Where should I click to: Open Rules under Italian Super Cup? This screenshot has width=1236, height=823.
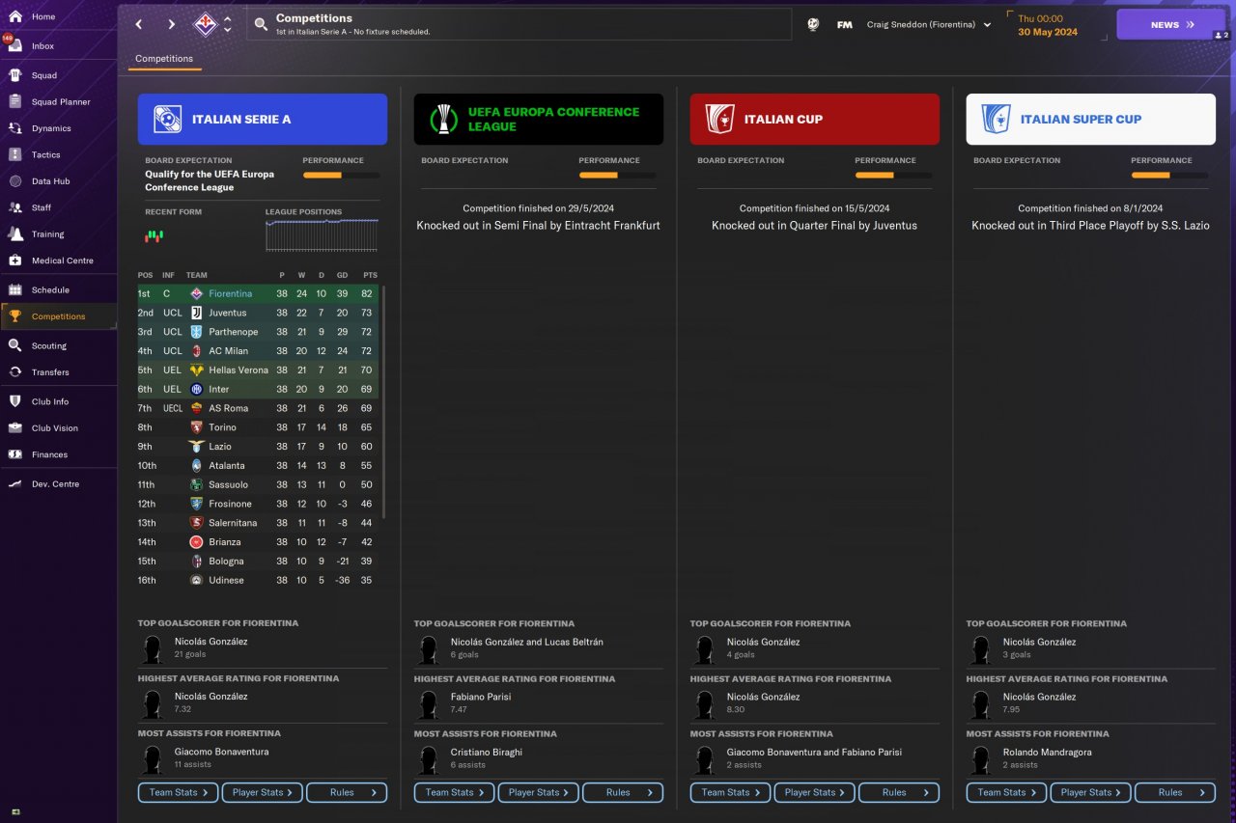(x=1175, y=793)
